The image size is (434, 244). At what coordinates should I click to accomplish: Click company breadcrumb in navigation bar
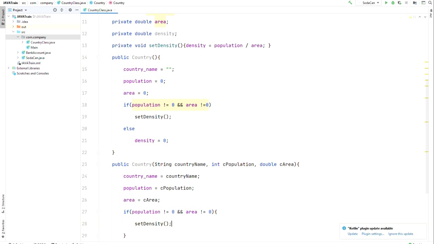pyautogui.click(x=46, y=3)
